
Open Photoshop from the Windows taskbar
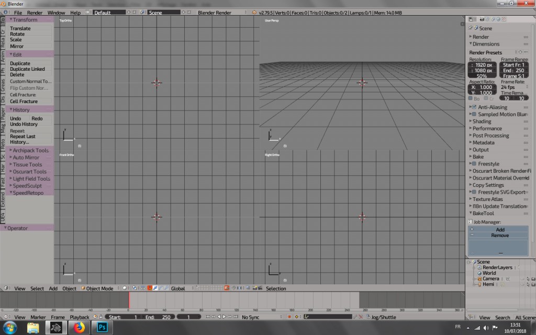101,327
